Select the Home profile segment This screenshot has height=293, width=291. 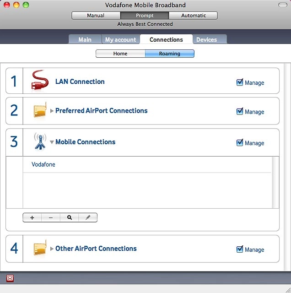120,54
